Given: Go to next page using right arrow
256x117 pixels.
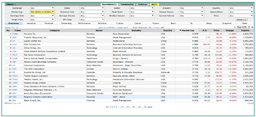Looking at the screenshot, I should pyautogui.click(x=252, y=27).
